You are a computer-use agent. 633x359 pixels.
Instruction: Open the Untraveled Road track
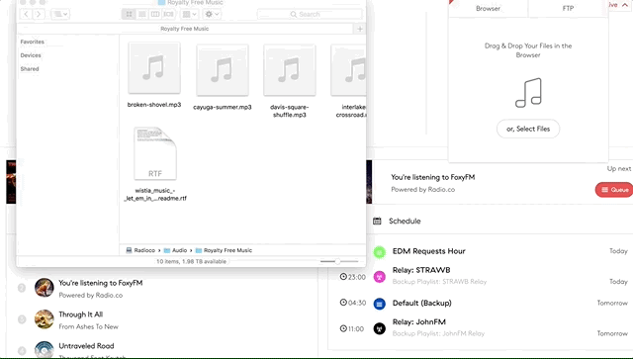coord(86,346)
